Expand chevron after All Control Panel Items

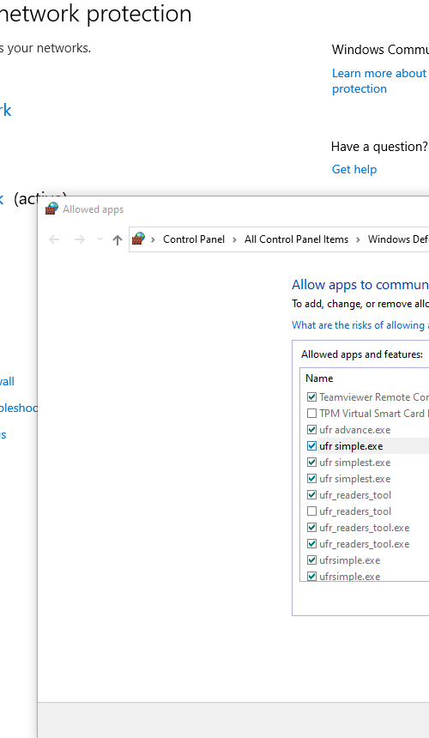tap(358, 239)
